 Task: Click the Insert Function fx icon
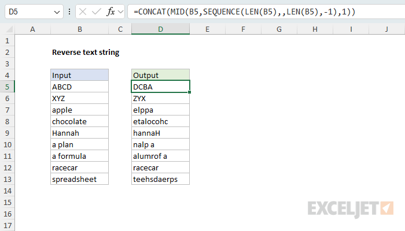(x=111, y=12)
